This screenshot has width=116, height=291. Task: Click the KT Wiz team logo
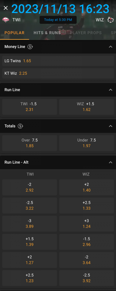tap(110, 20)
